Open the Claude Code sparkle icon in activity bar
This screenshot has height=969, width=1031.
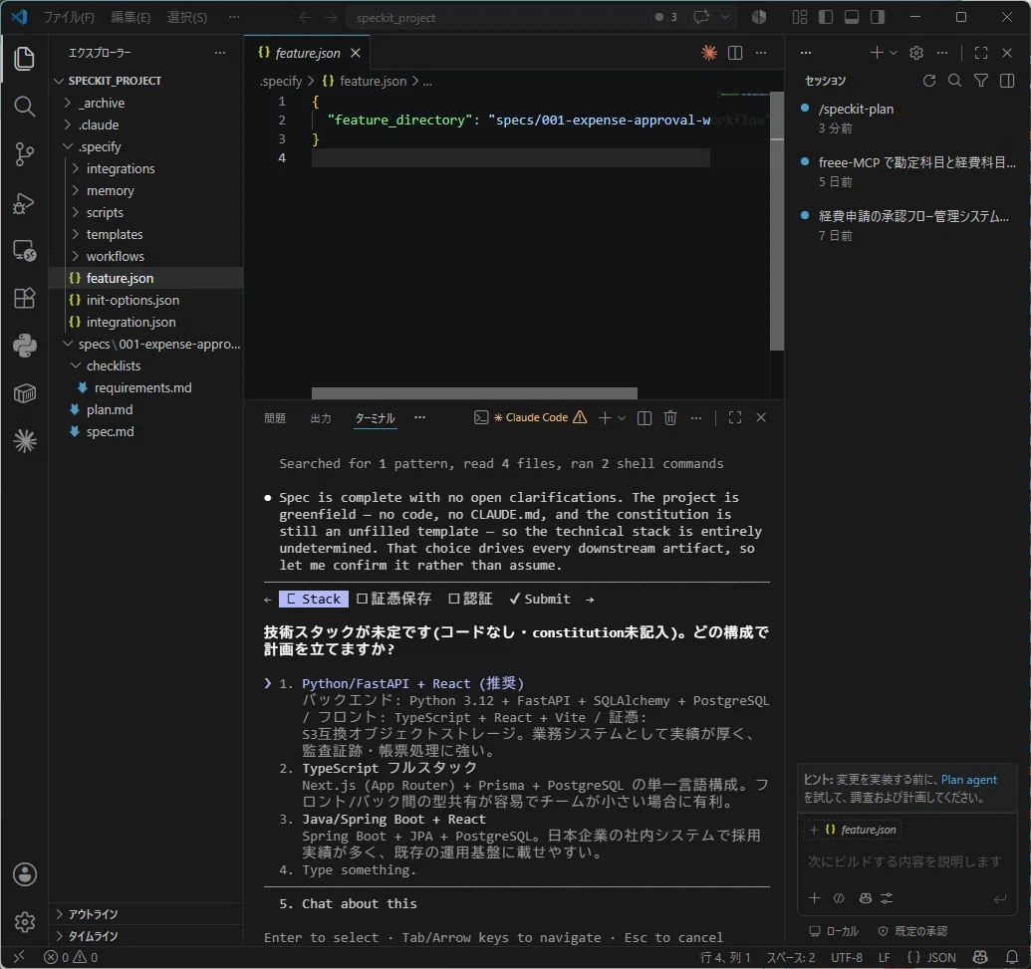click(24, 441)
